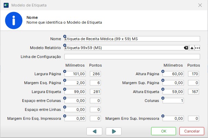The height and width of the screenshot is (138, 208).
Task: Click the Margem Erro Sup. Impressora label
Action: click(x=132, y=118)
